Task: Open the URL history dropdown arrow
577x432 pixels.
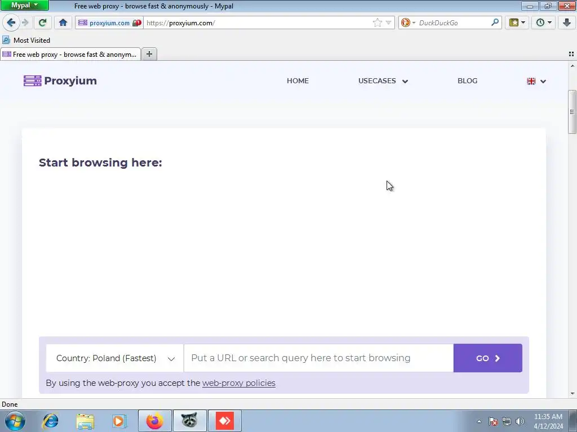Action: [388, 22]
